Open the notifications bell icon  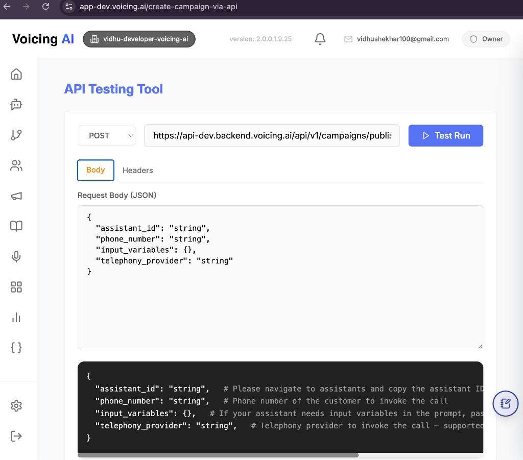pyautogui.click(x=320, y=39)
